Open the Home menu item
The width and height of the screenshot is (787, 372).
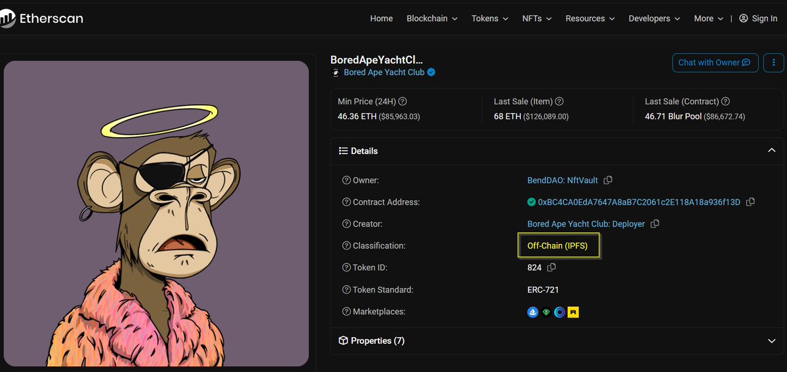pos(381,18)
